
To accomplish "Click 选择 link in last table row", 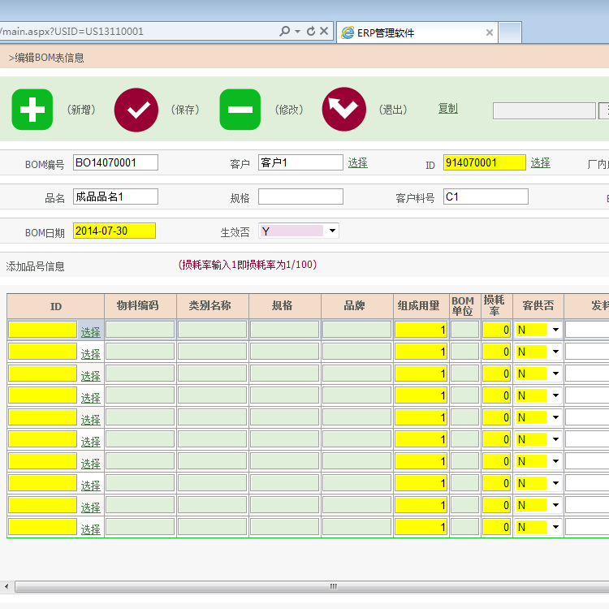I will click(x=90, y=529).
